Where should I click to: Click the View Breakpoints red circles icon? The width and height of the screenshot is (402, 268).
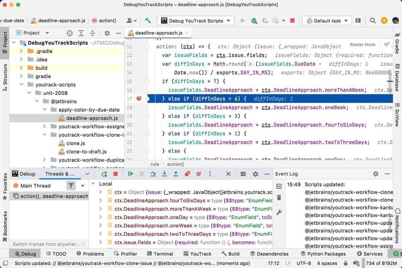(187, 174)
